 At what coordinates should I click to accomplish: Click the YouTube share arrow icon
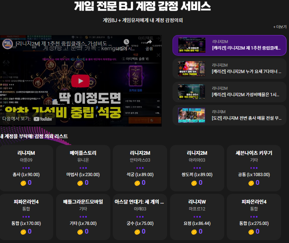(149, 42)
